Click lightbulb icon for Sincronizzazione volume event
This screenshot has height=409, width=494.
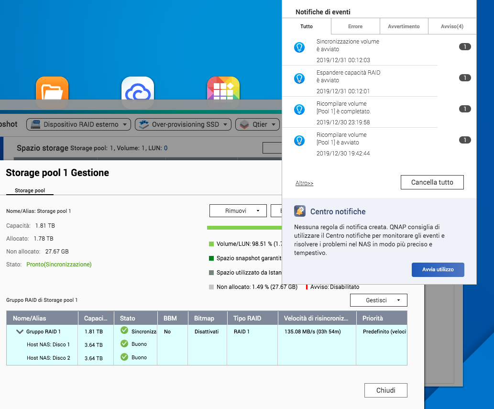pyautogui.click(x=299, y=47)
